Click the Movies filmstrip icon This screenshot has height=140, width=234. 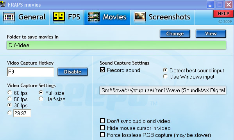coord(94,16)
